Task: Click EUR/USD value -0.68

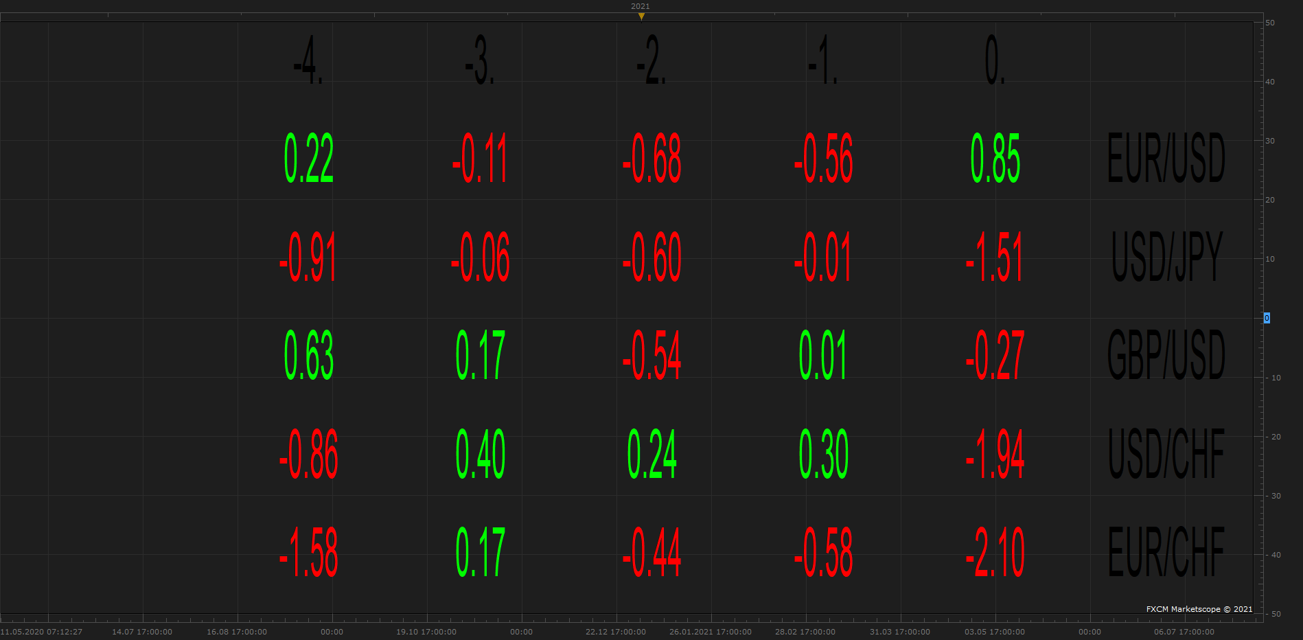Action: [651, 159]
